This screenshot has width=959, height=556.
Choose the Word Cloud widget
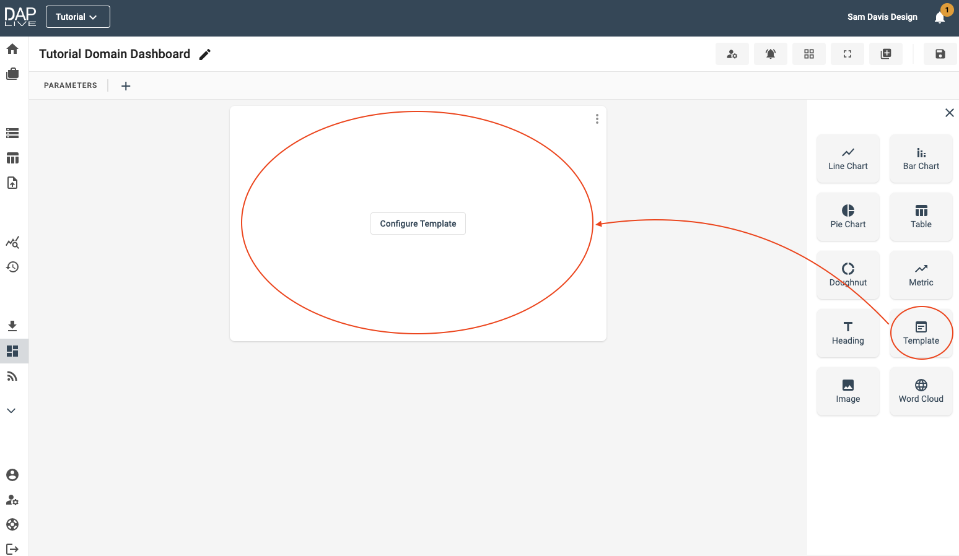click(921, 391)
